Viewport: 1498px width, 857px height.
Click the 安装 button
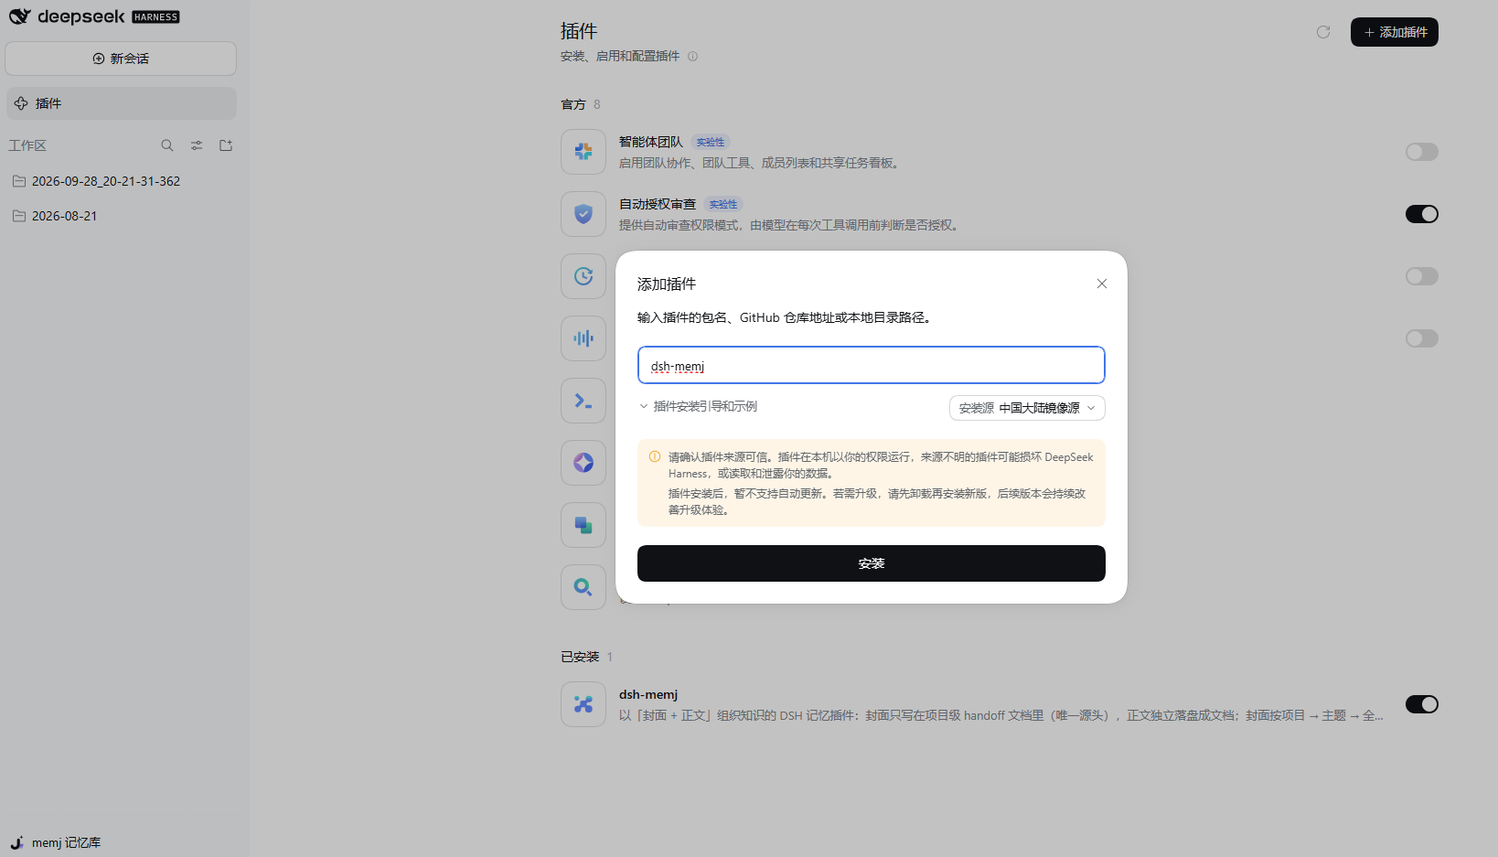[x=872, y=563]
